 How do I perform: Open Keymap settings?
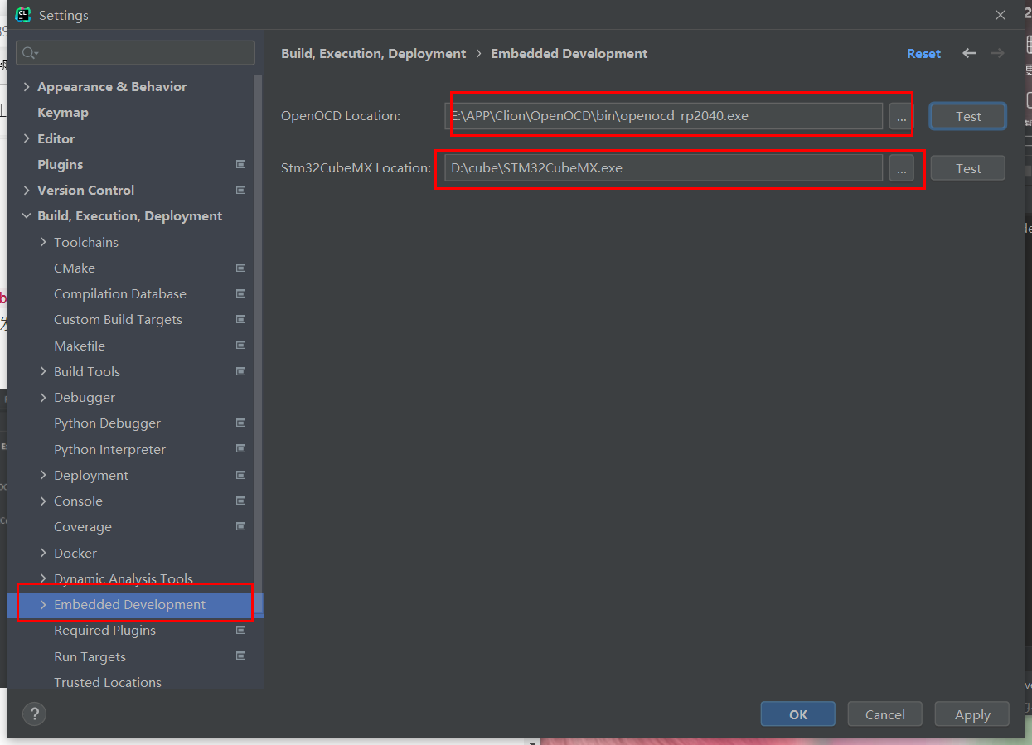63,113
